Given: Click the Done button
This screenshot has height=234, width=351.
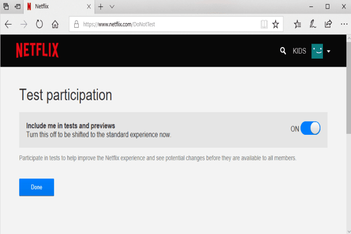Looking at the screenshot, I should click(x=37, y=187).
